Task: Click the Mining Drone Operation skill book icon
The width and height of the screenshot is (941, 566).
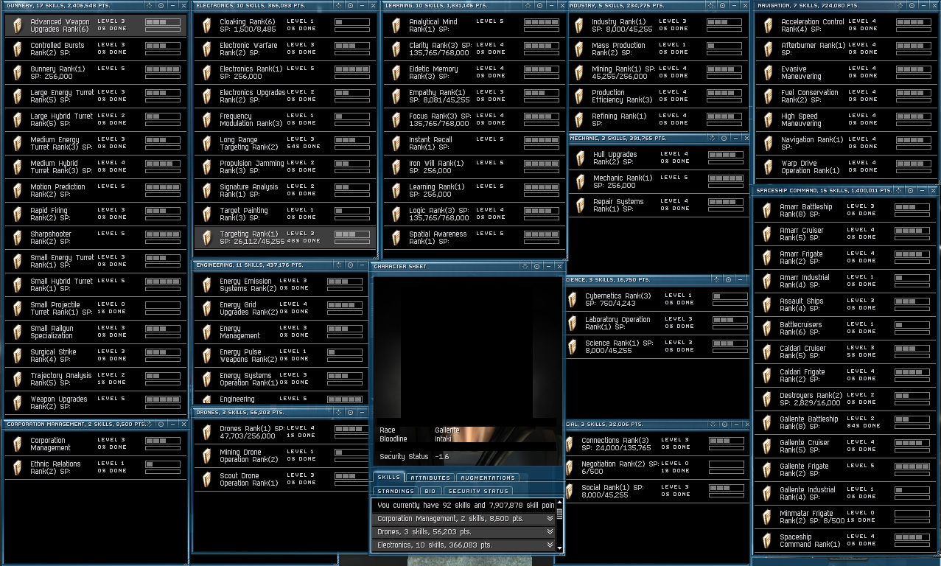Action: tap(208, 456)
